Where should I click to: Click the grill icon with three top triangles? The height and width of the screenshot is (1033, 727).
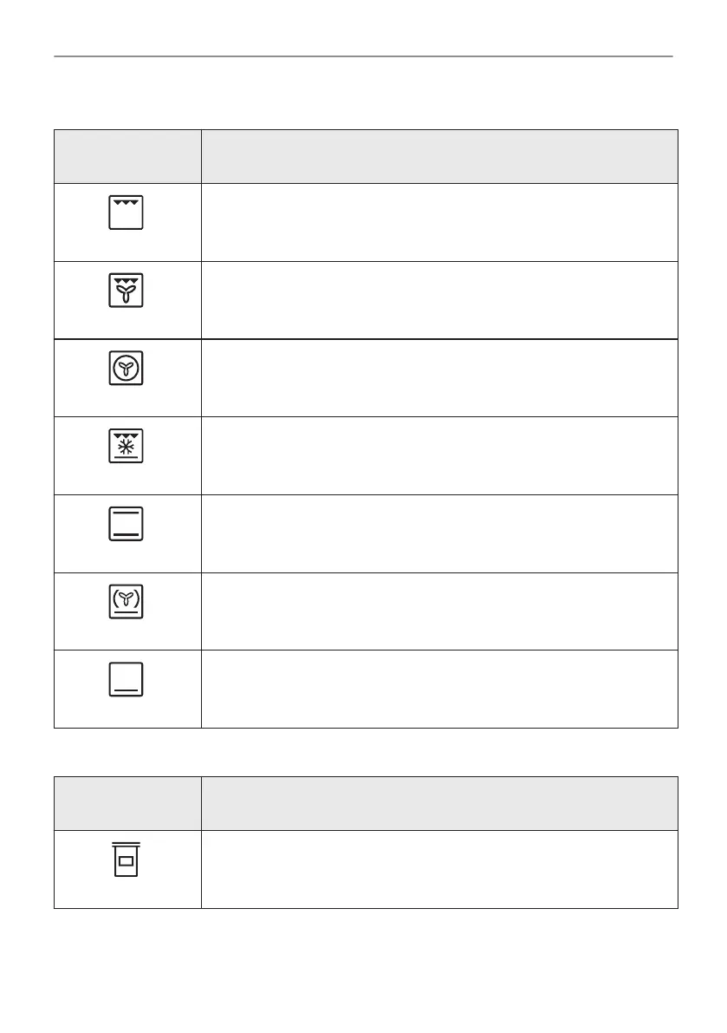(x=127, y=212)
